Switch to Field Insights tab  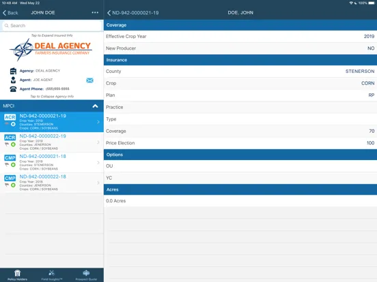pyautogui.click(x=52, y=275)
